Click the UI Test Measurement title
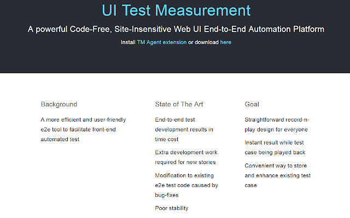The height and width of the screenshot is (218, 350). coord(176,10)
